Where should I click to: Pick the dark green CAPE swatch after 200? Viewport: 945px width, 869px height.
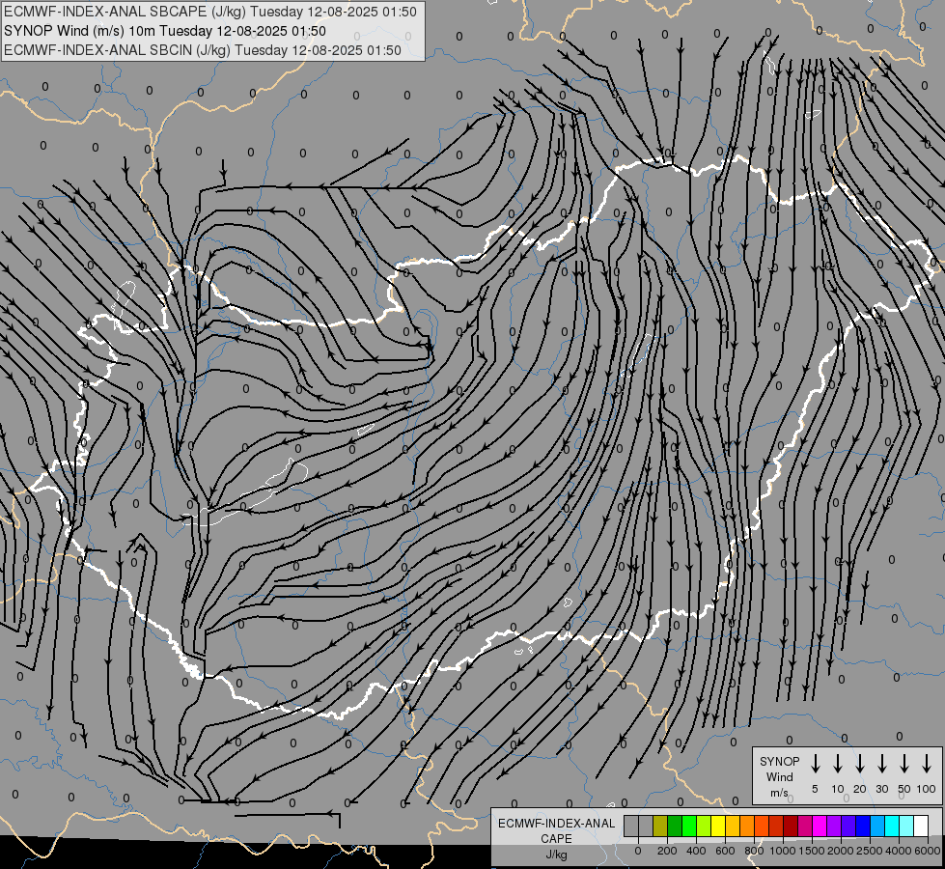pos(675,827)
